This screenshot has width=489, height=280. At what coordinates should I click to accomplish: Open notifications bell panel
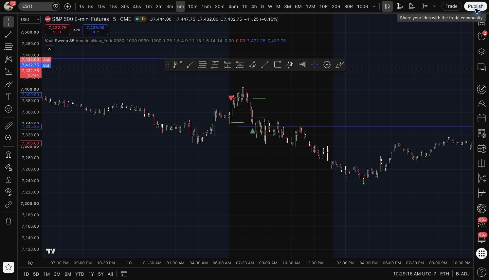click(481, 239)
